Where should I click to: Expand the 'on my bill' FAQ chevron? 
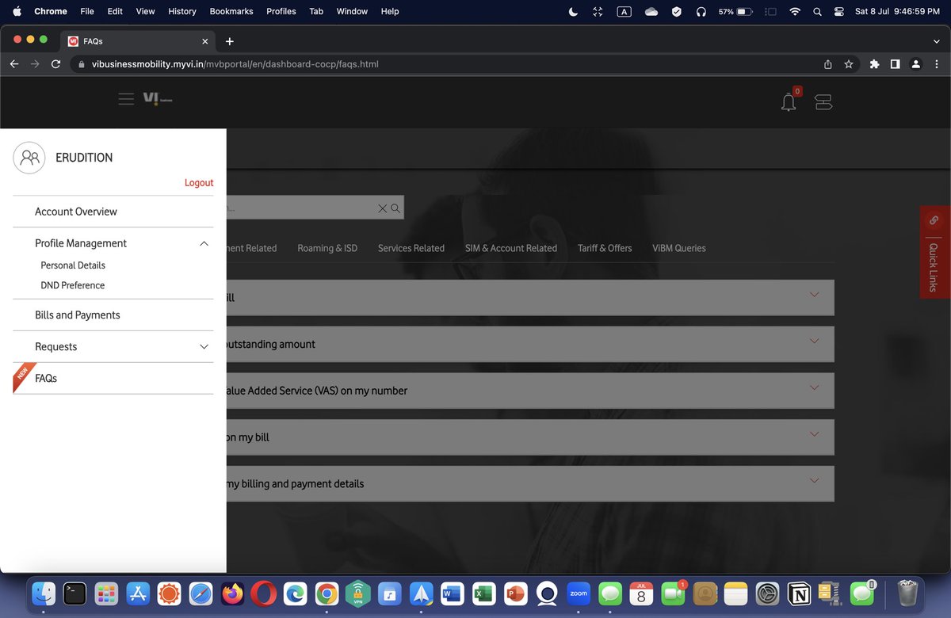pos(814,434)
